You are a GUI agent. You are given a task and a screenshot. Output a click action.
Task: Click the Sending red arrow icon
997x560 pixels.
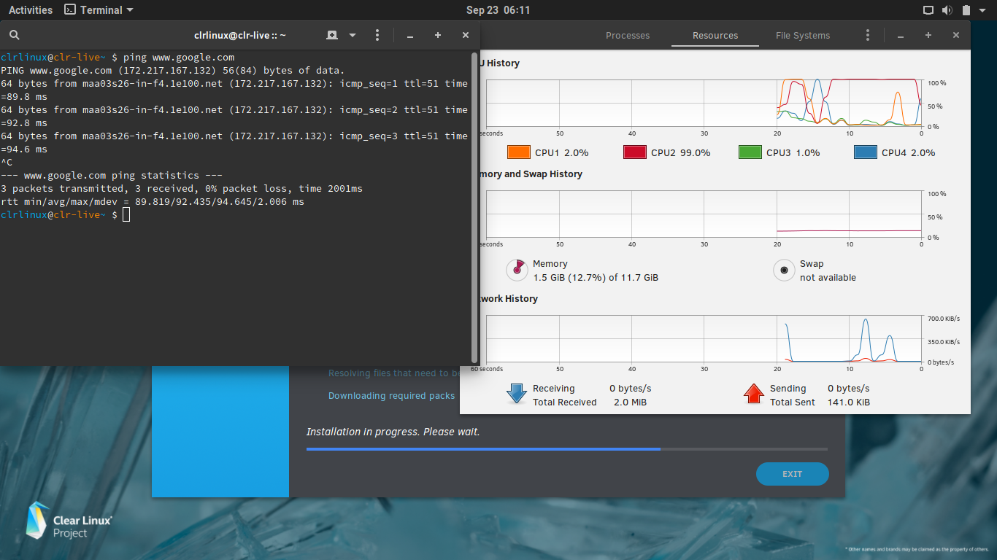pos(754,394)
